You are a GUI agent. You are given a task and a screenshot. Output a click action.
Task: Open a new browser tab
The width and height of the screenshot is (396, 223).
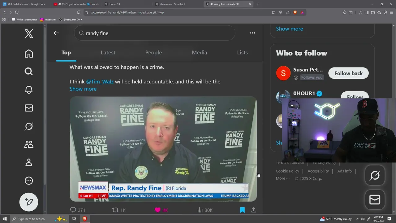tap(258, 4)
